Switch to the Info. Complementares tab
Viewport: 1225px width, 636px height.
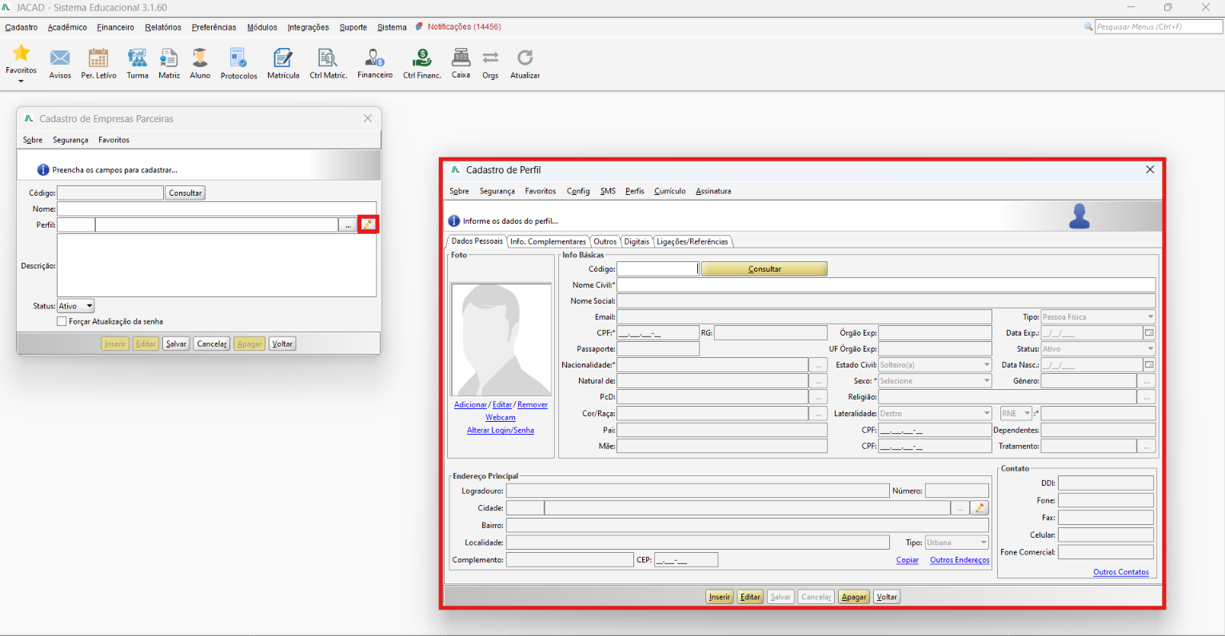[x=548, y=241]
